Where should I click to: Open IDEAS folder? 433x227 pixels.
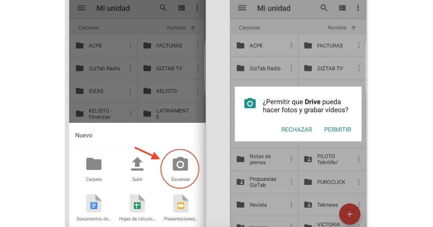[x=103, y=91]
